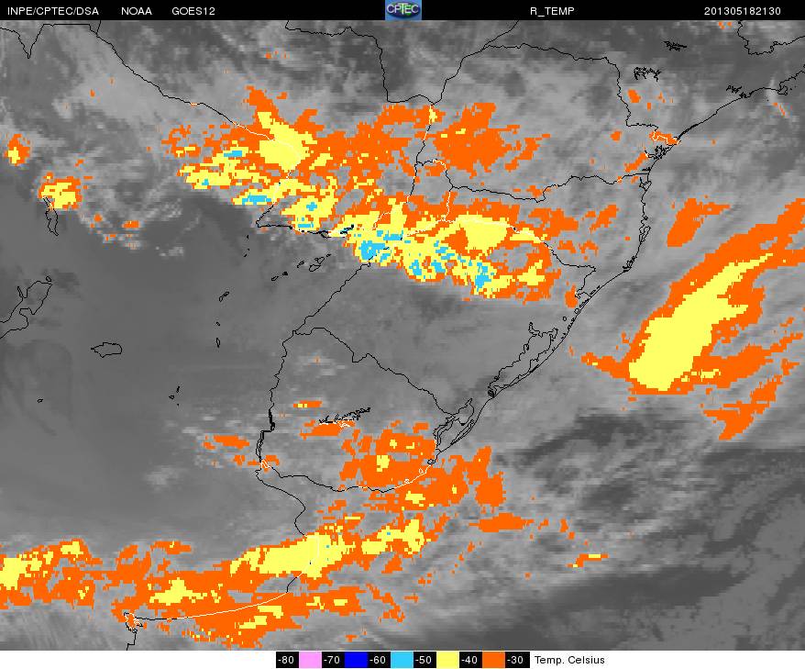This screenshot has height=669, width=805.
Task: Click the INPE/CPTEC/DSA header text
Action: coord(53,11)
